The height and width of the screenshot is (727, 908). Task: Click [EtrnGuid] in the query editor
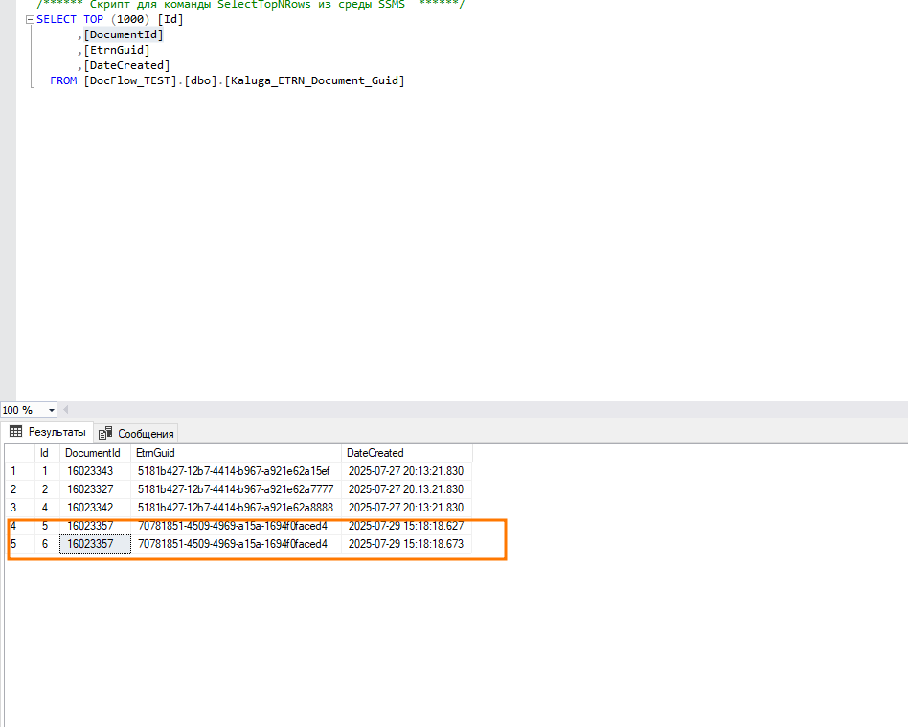tap(117, 51)
